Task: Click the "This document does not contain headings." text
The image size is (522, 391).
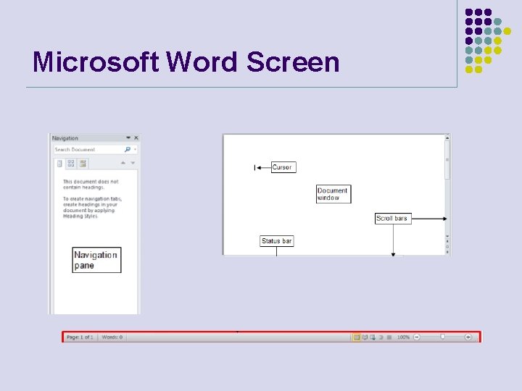Action: [91, 185]
